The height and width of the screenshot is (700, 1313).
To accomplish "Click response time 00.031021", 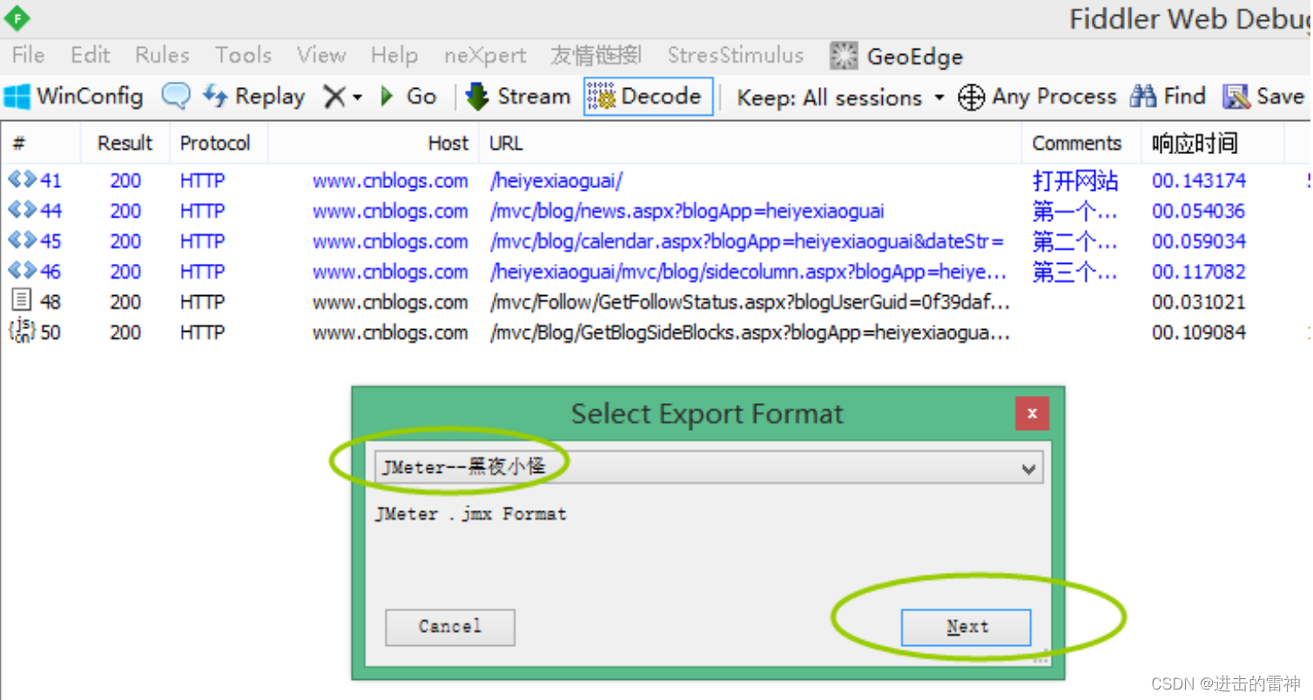I will pos(1199,302).
